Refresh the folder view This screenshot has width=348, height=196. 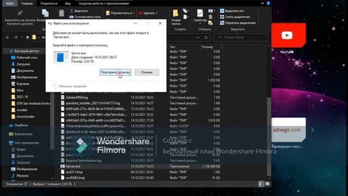(206, 38)
